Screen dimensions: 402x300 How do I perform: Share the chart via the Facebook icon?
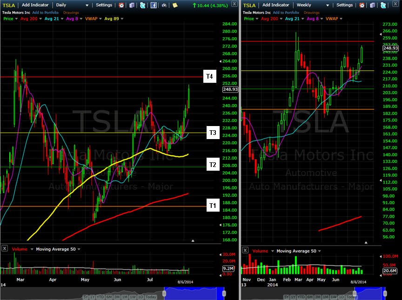coord(154,5)
